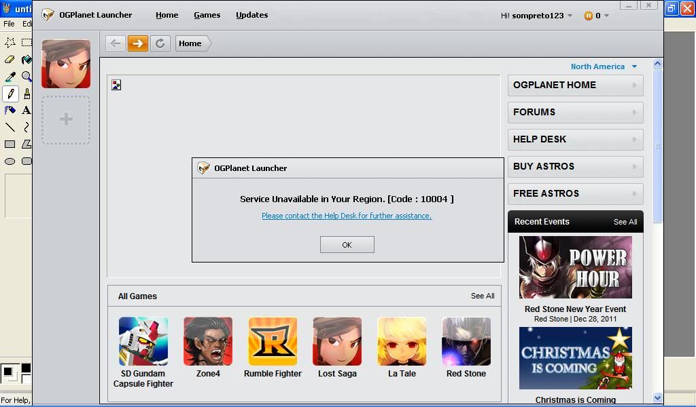696x407 pixels.
Task: Open the Red Stone game icon
Action: (x=466, y=341)
